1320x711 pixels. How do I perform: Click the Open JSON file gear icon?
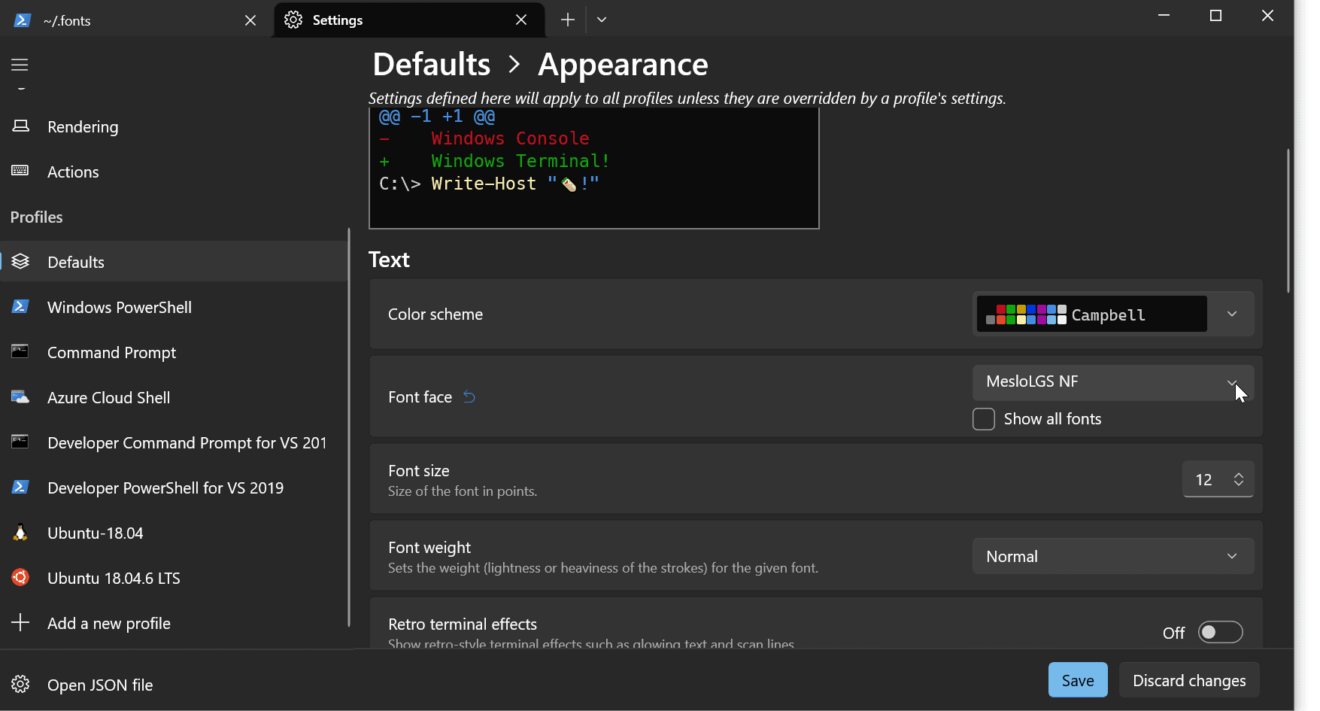[20, 684]
